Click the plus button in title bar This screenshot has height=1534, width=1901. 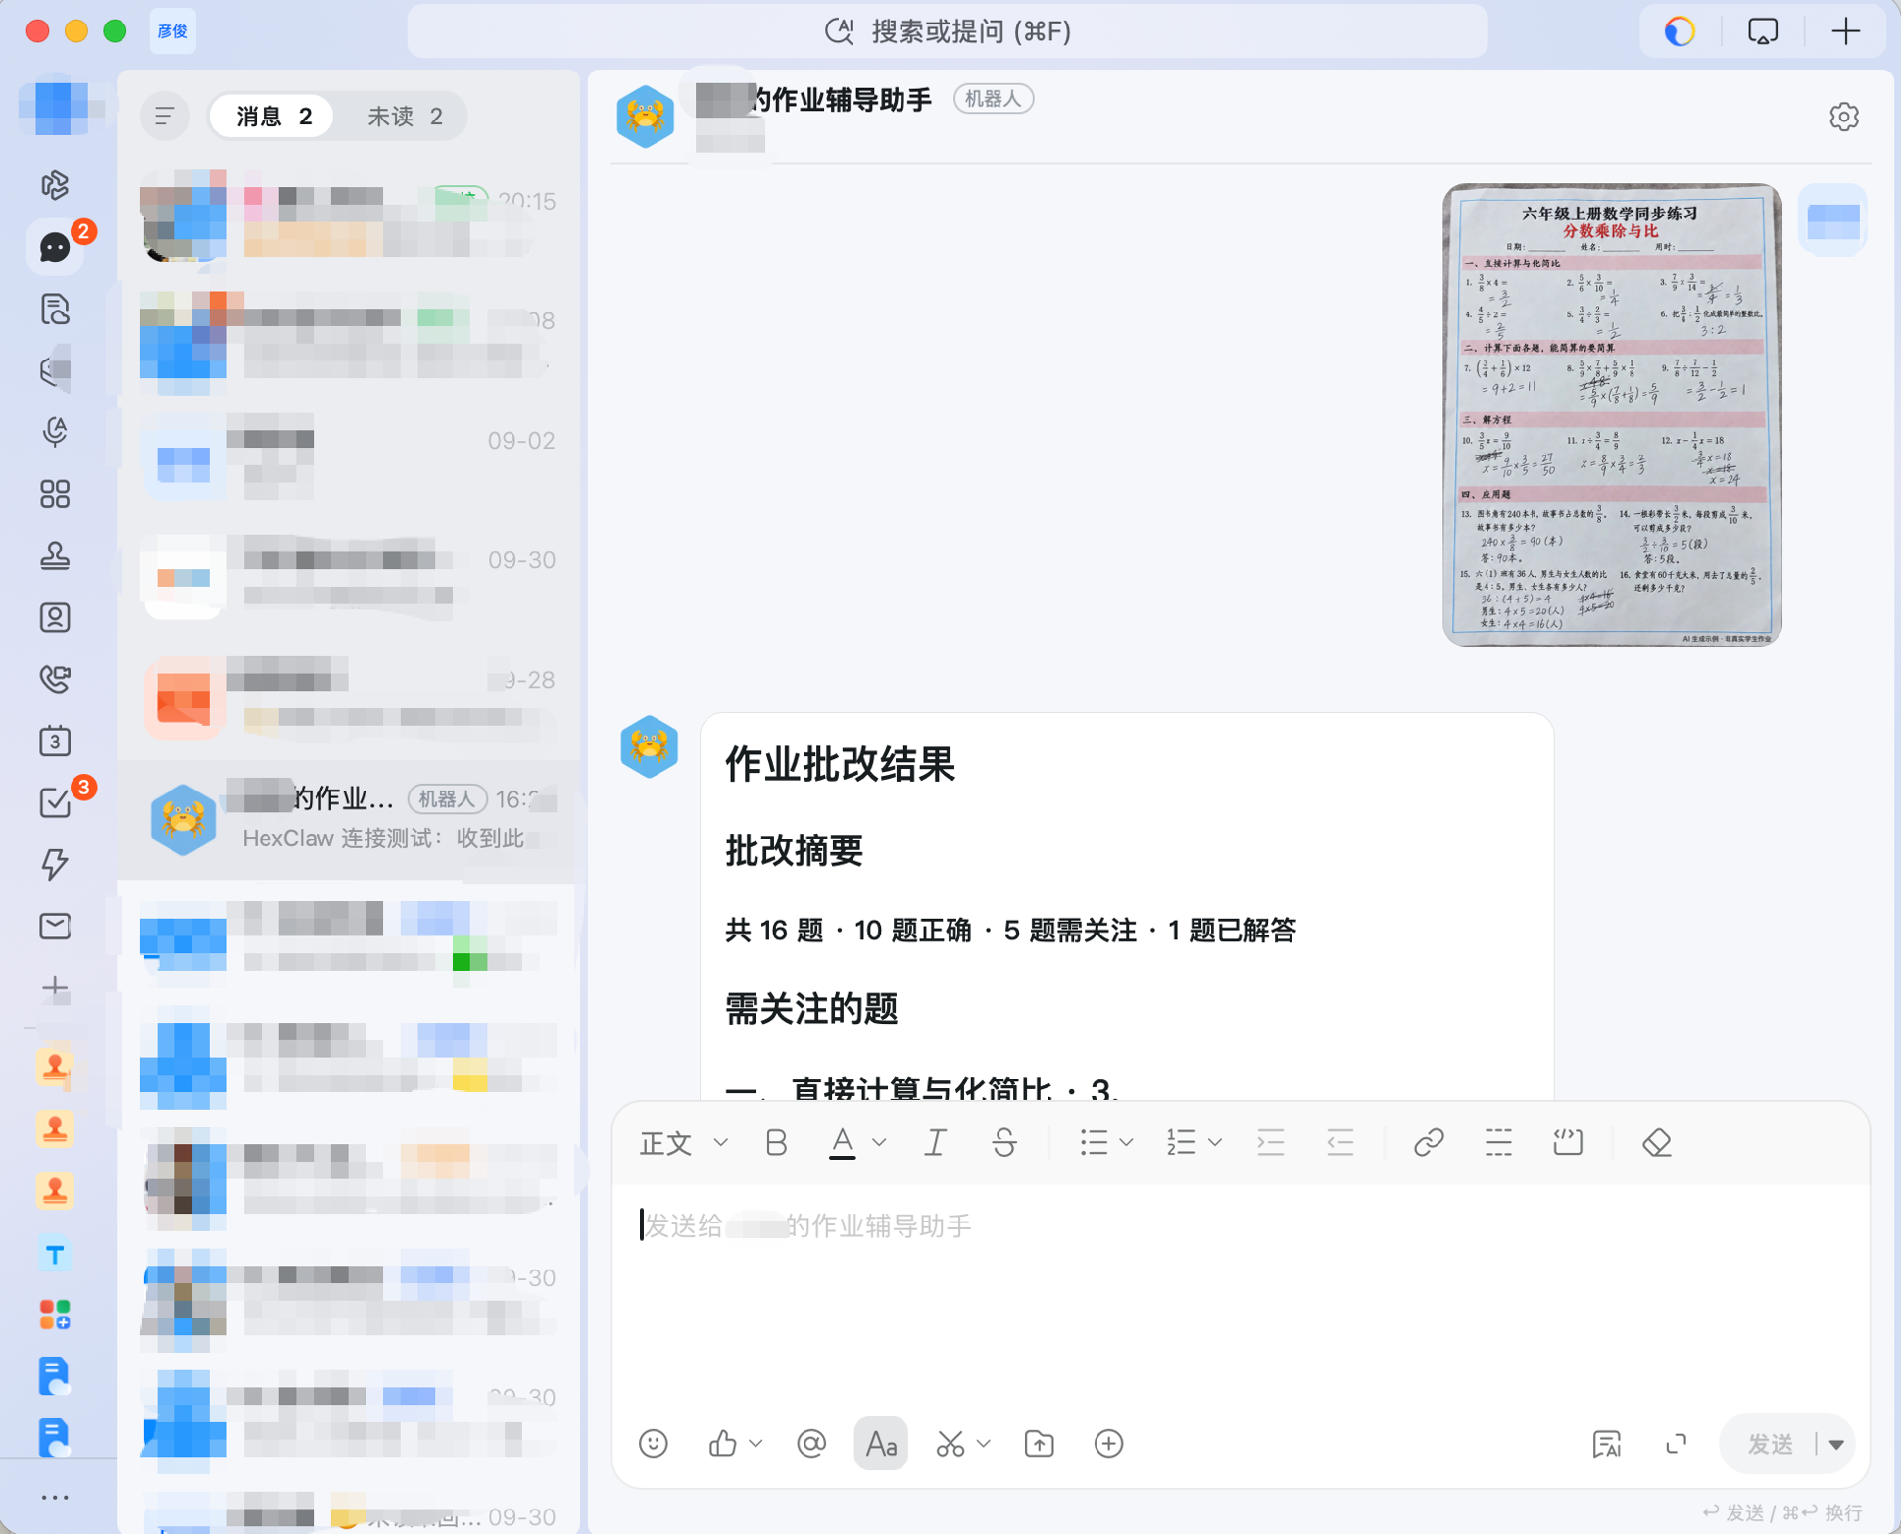coord(1846,31)
